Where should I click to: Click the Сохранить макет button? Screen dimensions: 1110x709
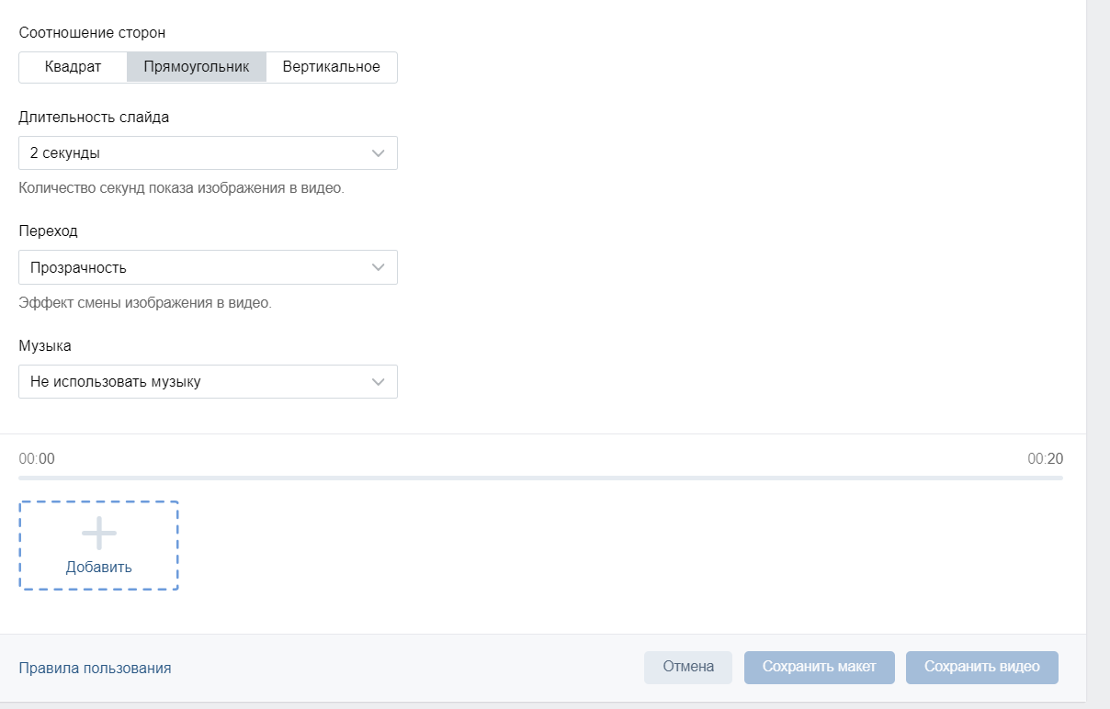click(x=819, y=667)
